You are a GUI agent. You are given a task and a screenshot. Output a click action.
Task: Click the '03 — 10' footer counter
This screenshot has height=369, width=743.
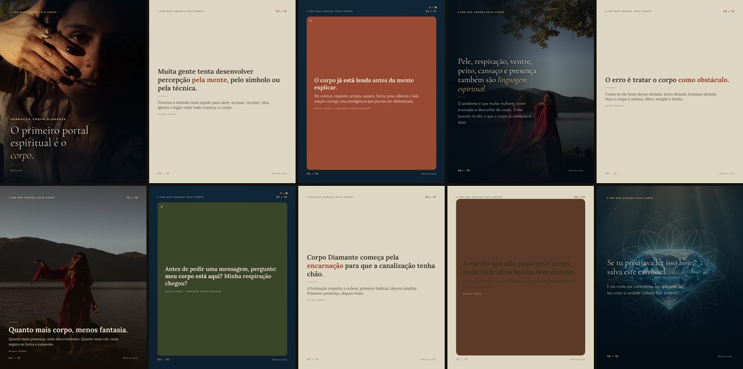(313, 174)
